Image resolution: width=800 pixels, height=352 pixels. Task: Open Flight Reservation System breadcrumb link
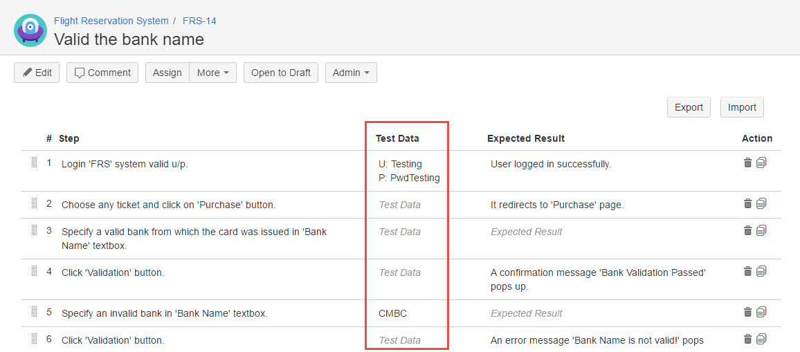111,21
